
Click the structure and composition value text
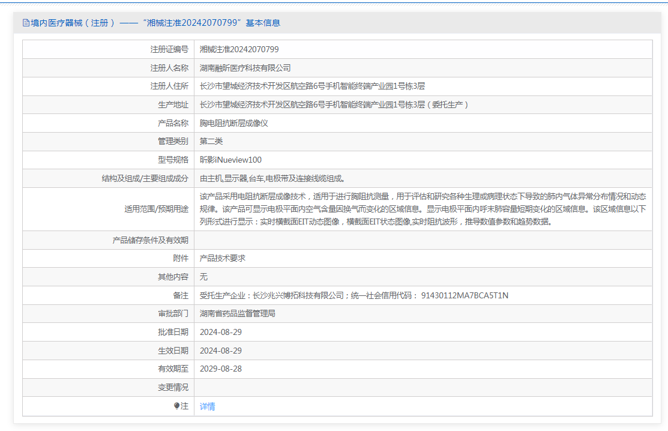(x=272, y=178)
